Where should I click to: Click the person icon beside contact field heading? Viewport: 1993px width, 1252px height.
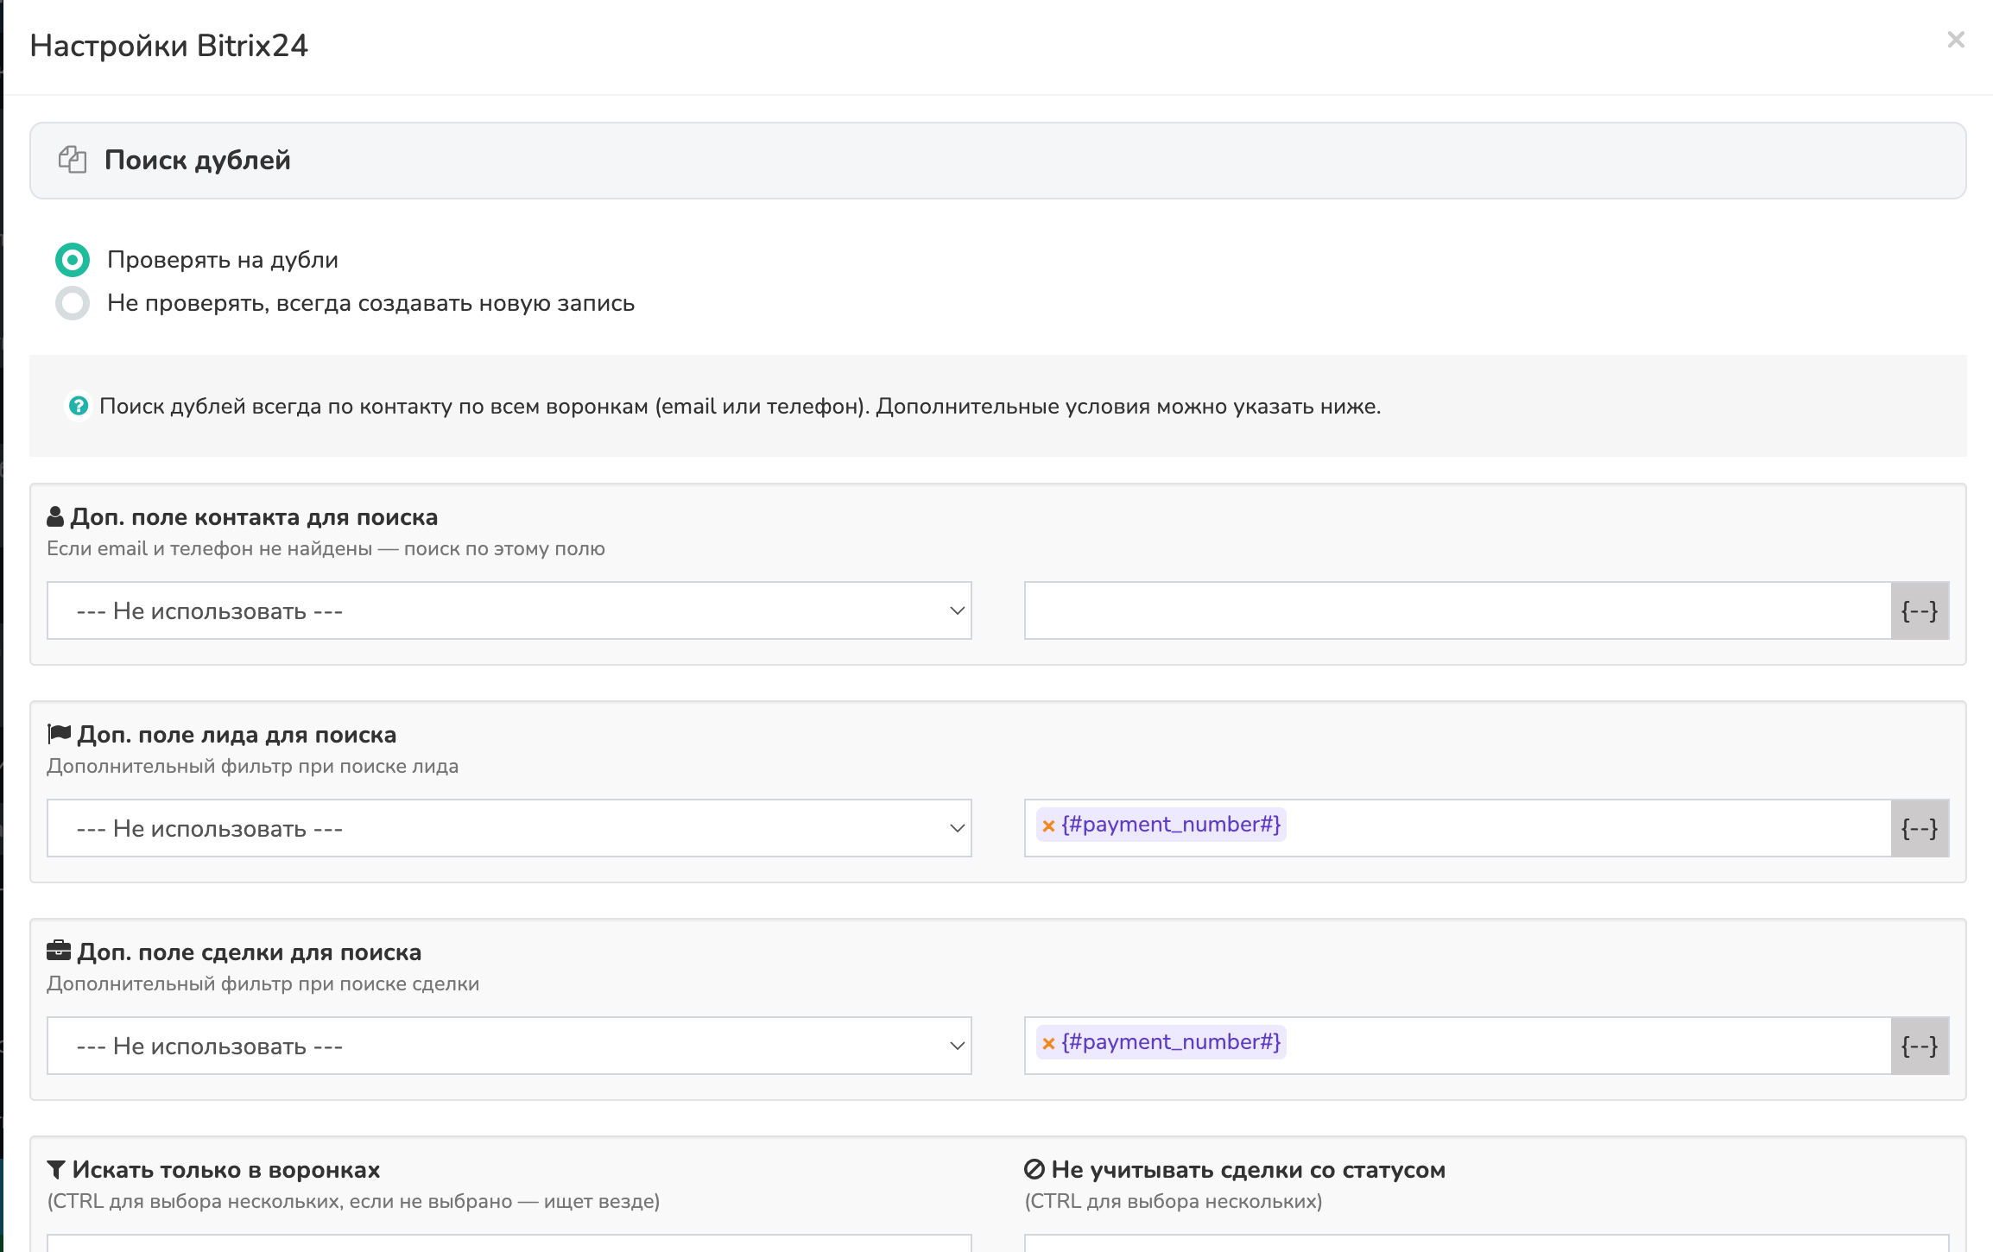point(55,516)
